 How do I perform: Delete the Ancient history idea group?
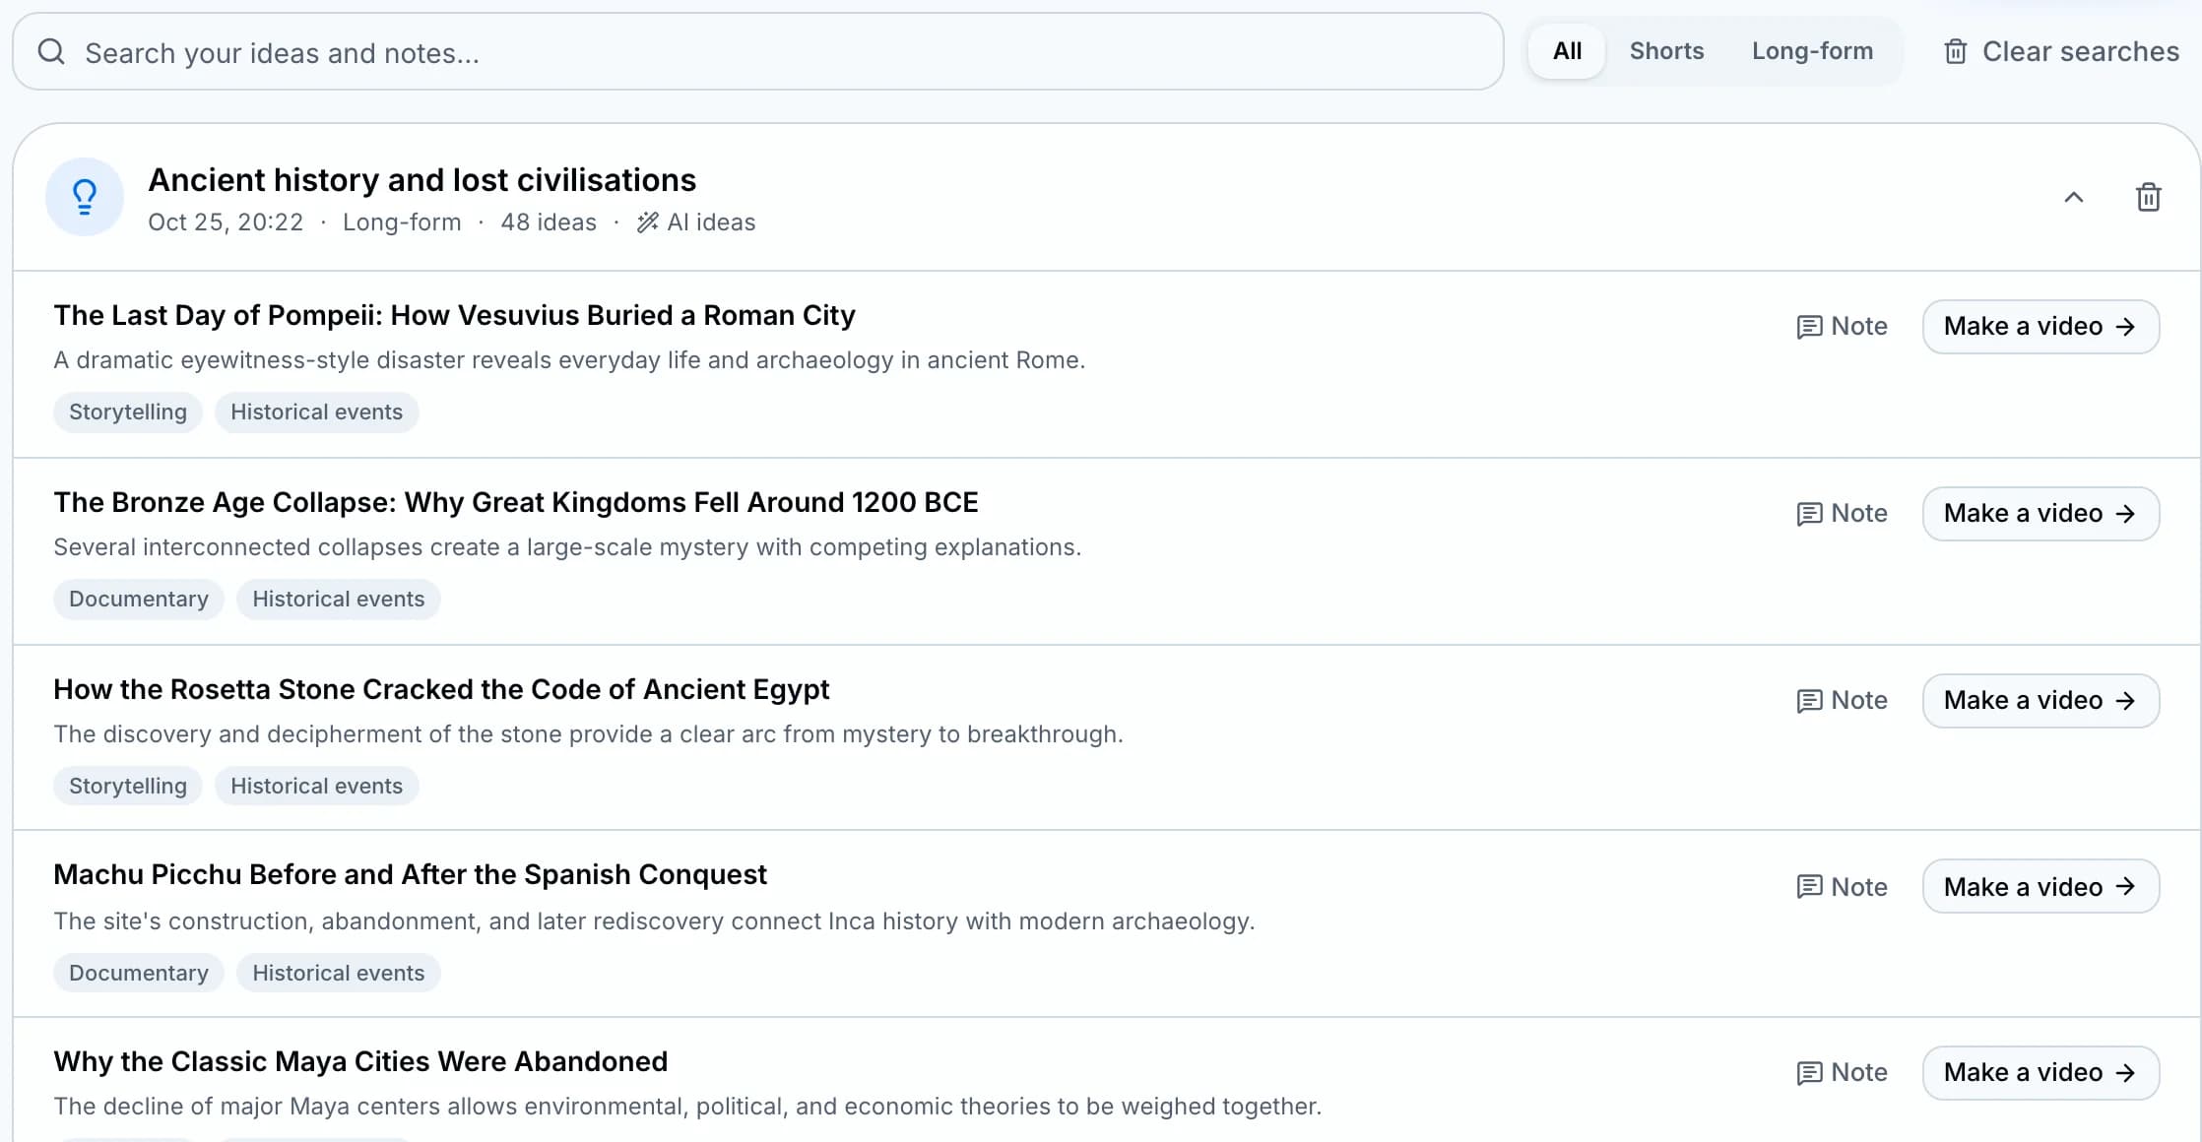pyautogui.click(x=2148, y=197)
